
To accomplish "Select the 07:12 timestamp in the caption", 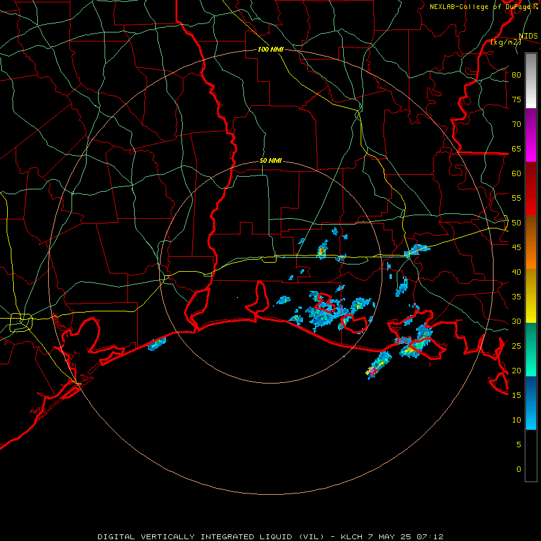I will tap(430, 537).
